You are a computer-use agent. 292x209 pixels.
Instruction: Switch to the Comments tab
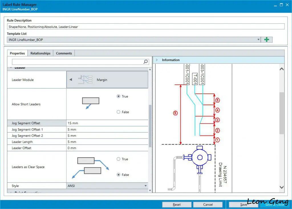(x=64, y=53)
